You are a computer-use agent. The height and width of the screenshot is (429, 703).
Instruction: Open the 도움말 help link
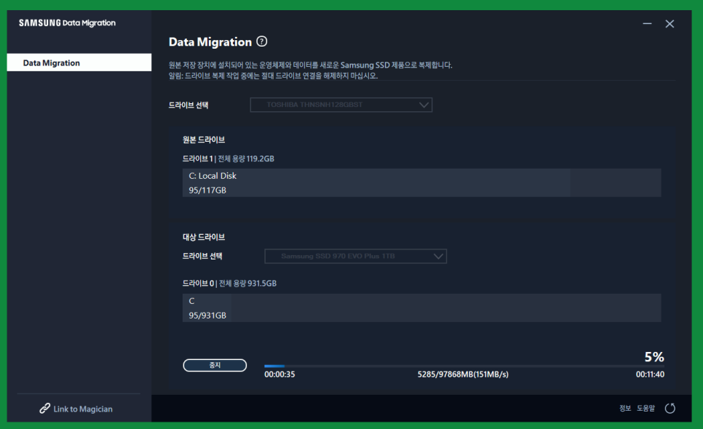coord(646,409)
